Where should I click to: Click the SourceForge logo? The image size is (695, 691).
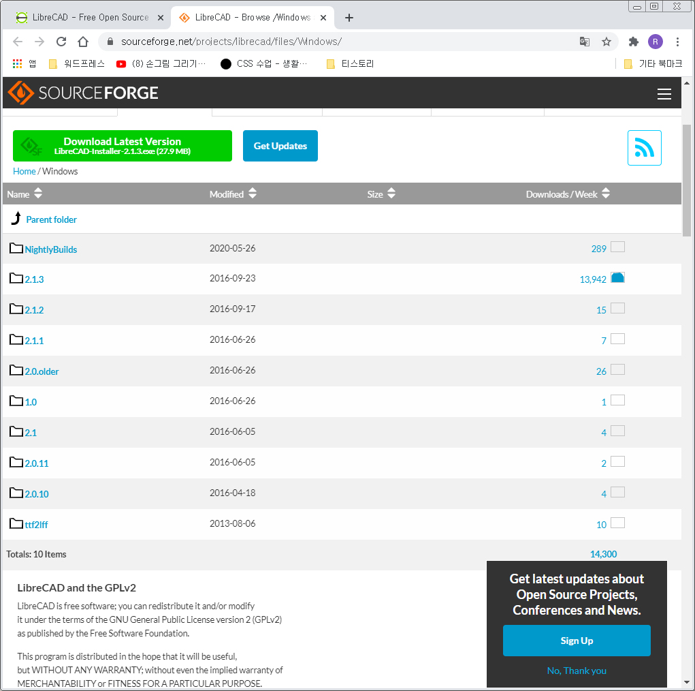click(83, 93)
